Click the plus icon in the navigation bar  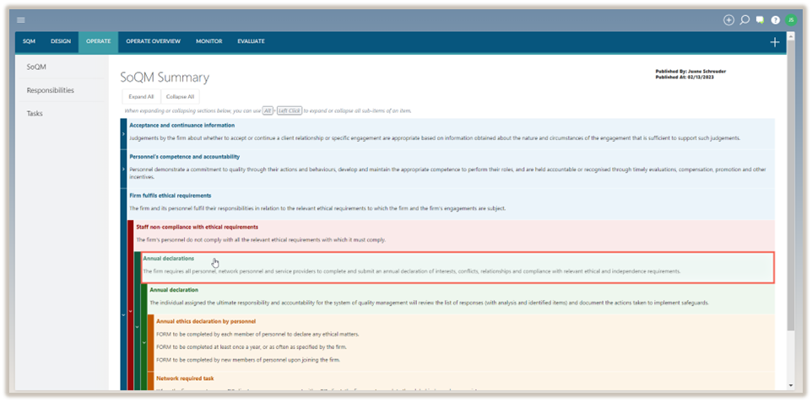pos(775,42)
